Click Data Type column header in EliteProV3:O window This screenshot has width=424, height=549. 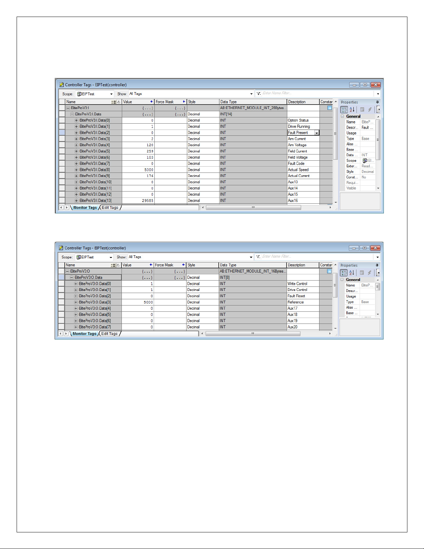(x=253, y=265)
